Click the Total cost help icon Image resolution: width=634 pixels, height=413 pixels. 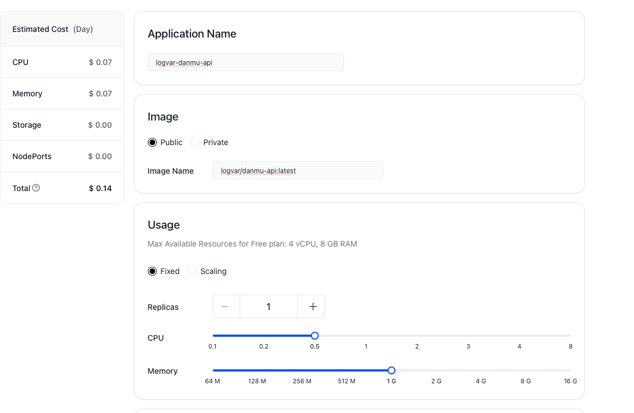36,188
